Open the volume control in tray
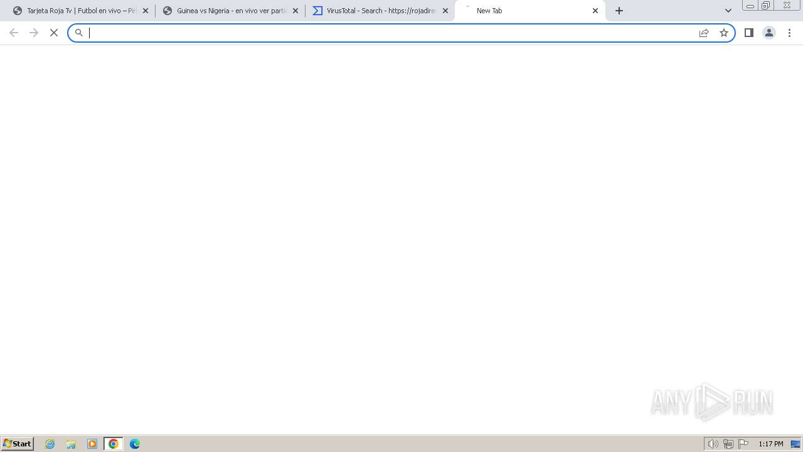Viewport: 803px width, 452px height. tap(713, 444)
